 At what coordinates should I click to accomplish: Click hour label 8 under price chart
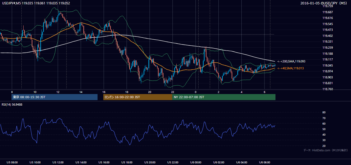(x=12, y=92)
